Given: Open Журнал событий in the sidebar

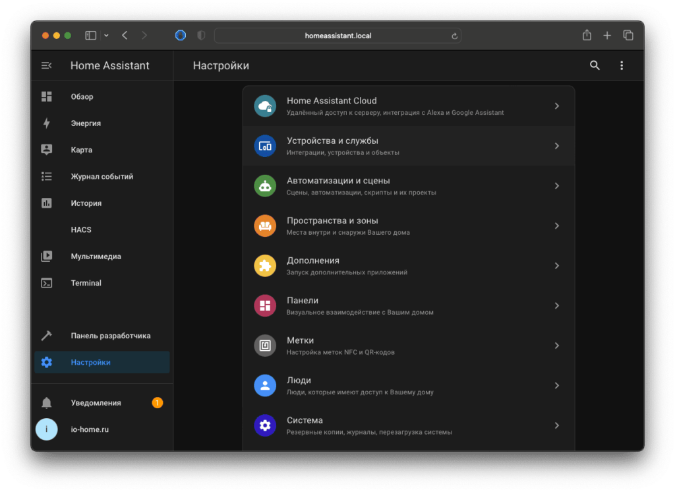Looking at the screenshot, I should [x=102, y=177].
